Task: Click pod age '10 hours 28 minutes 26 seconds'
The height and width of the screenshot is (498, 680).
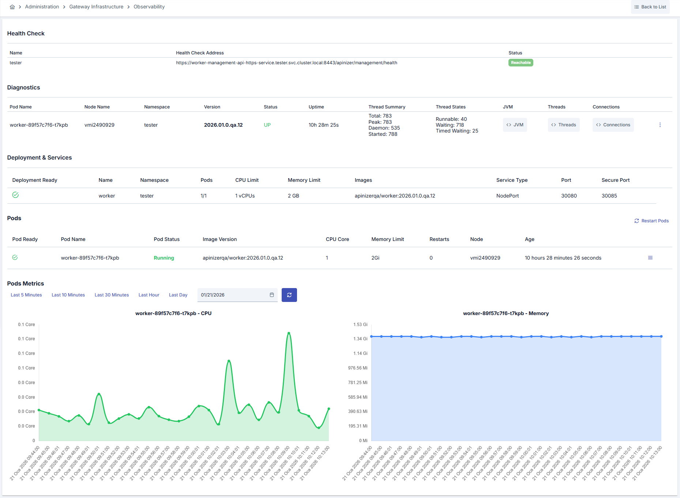Action: click(563, 258)
